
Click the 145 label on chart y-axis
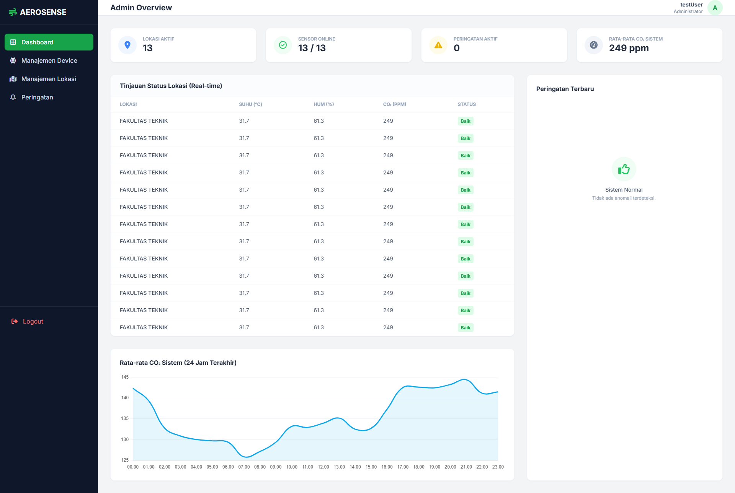tap(125, 377)
